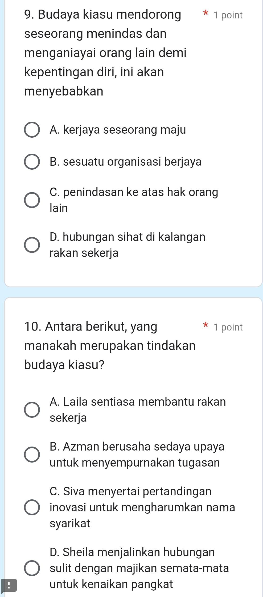Open the report problem exclamation icon
The height and width of the screenshot is (597, 263).
coord(9,585)
